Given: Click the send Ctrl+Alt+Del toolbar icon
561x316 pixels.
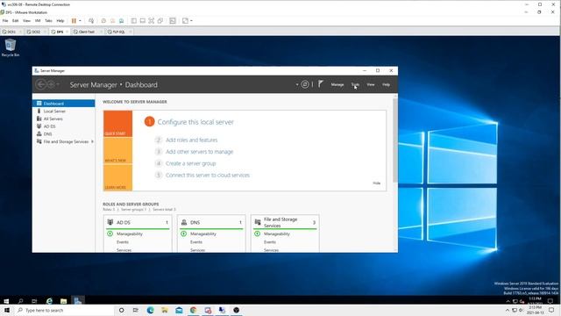Looking at the screenshot, I should coord(91,21).
